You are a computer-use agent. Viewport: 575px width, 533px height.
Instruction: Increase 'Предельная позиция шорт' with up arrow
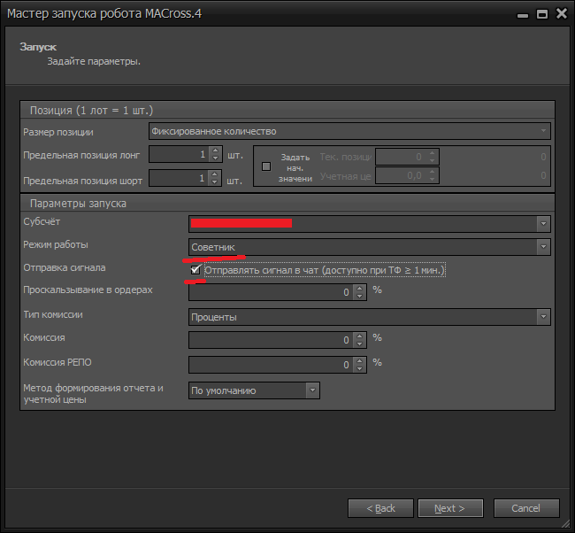point(215,174)
